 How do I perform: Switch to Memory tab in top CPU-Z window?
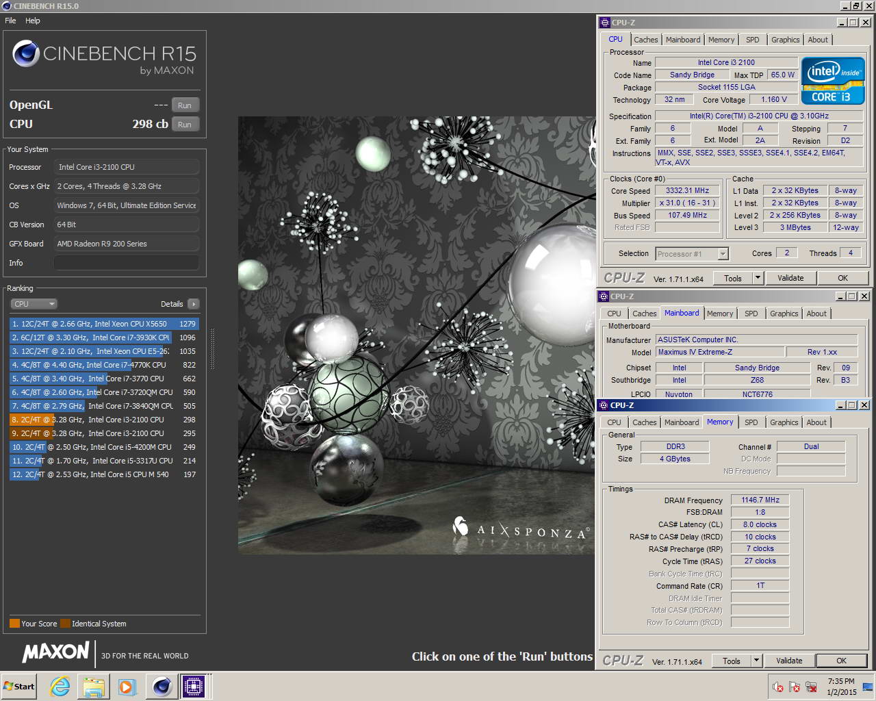721,40
